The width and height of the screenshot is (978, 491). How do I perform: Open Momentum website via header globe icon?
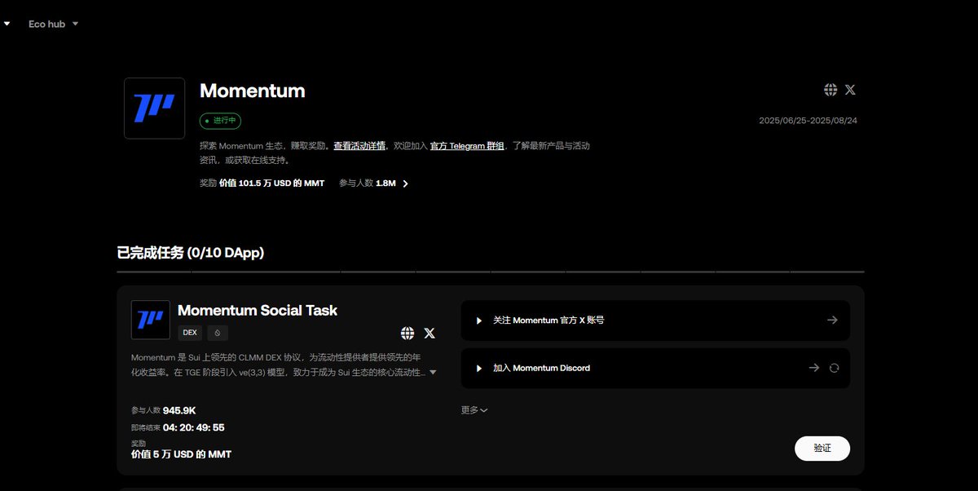(x=830, y=90)
